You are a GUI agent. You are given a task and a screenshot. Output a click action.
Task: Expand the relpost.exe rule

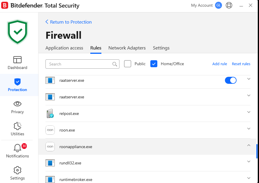point(249,112)
